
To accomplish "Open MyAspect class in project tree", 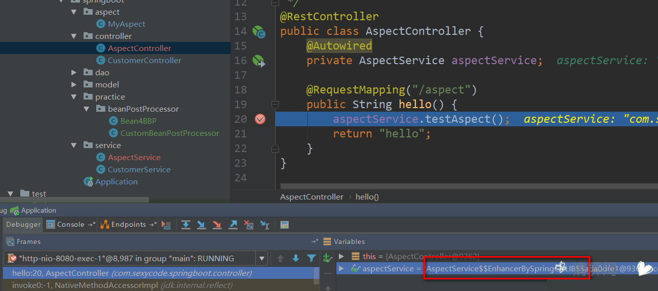I will pyautogui.click(x=127, y=24).
